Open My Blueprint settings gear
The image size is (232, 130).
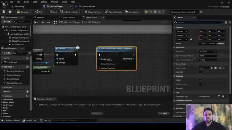click(30, 53)
